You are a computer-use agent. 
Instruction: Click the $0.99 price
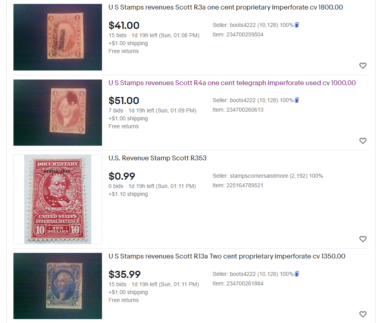click(122, 176)
